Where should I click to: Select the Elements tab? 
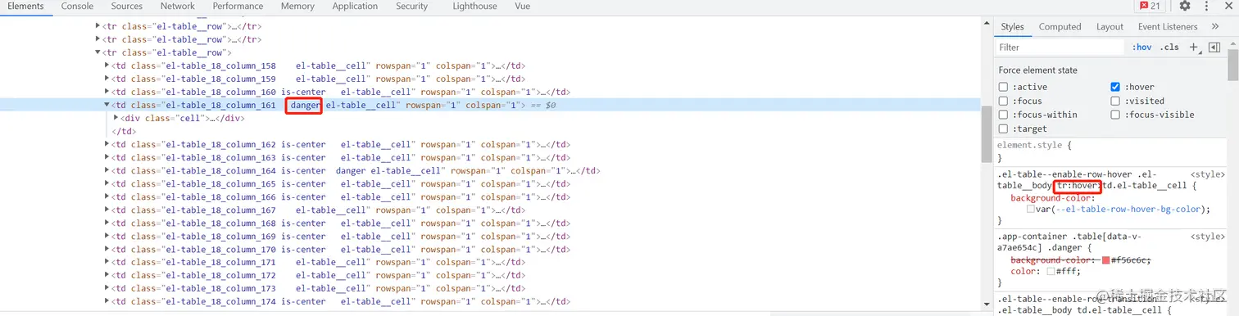tap(25, 6)
